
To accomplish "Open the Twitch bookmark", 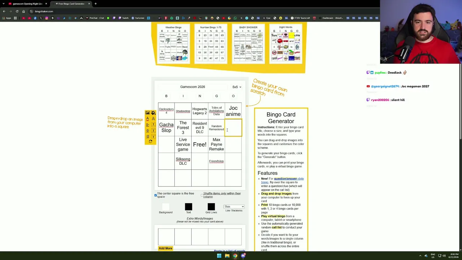I will (x=123, y=18).
